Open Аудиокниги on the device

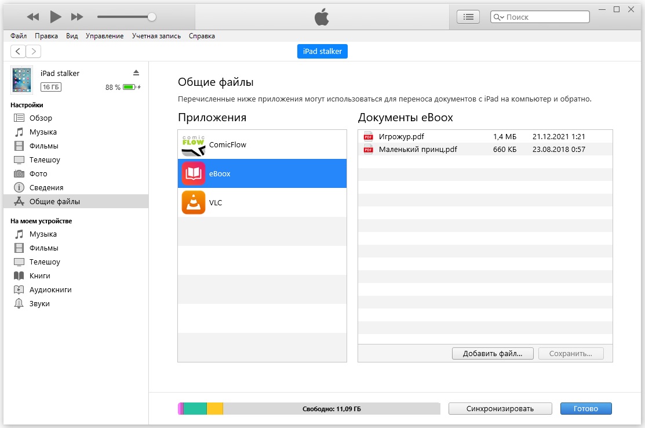pyautogui.click(x=76, y=290)
